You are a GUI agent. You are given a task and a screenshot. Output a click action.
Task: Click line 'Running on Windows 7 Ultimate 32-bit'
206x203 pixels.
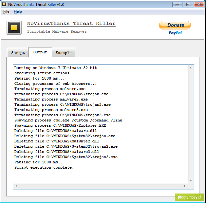[56, 68]
